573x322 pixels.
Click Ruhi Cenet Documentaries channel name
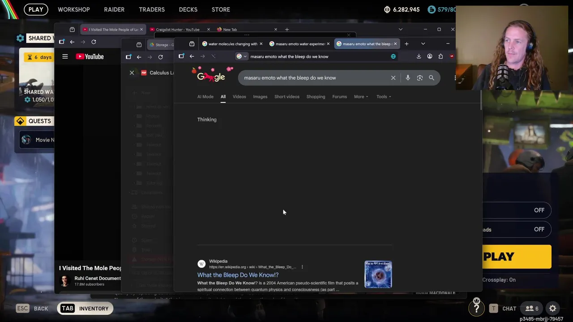click(x=98, y=278)
